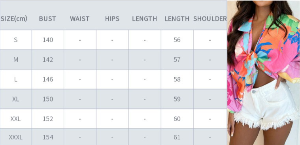Click the bust value 142
The image size is (300, 145).
pyautogui.click(x=48, y=60)
